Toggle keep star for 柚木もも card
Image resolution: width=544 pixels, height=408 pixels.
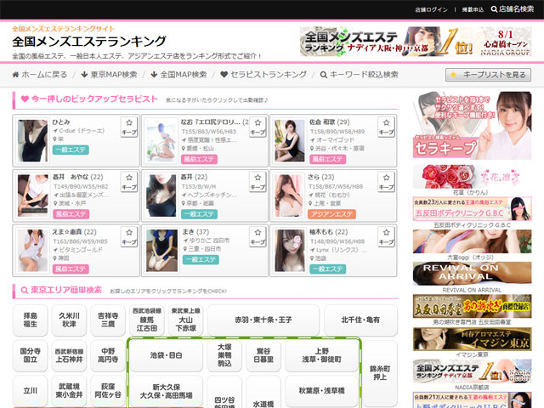[x=386, y=236]
